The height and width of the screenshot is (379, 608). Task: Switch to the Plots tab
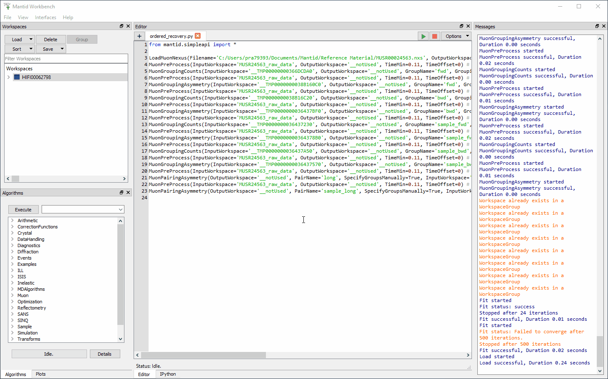click(40, 374)
